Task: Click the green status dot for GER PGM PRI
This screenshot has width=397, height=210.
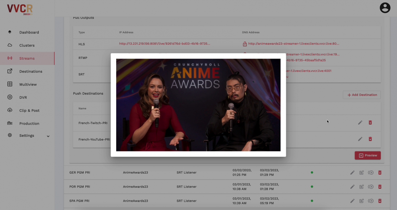Action: coord(312,173)
